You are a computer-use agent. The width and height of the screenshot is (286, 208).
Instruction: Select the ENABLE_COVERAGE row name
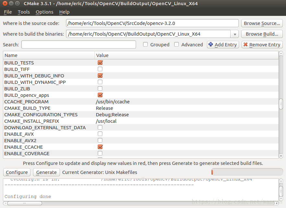(x=27, y=154)
